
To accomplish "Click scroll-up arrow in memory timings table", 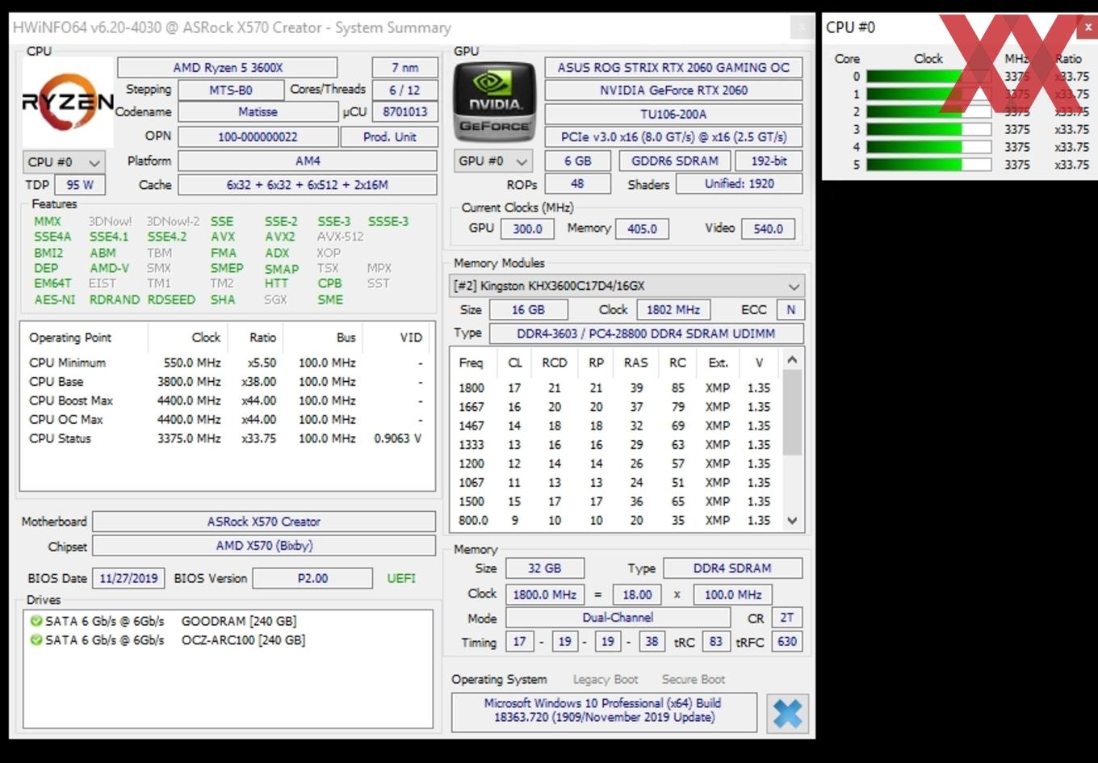I will [x=793, y=359].
